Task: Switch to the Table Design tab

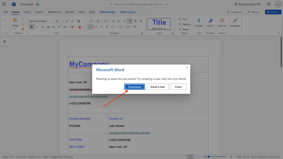Action: (x=107, y=12)
